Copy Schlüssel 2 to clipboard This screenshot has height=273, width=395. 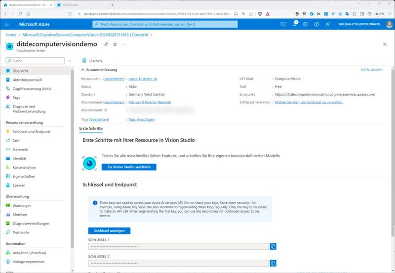pos(273,263)
